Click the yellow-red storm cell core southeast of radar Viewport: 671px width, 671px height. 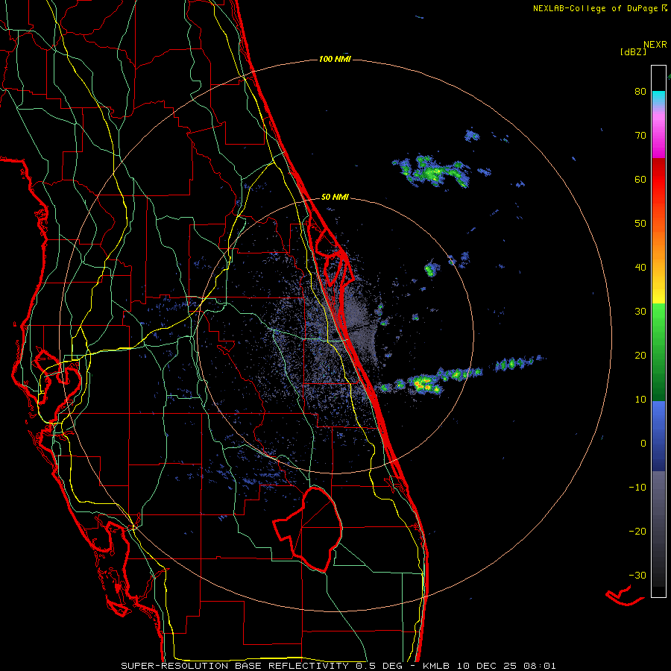pos(423,384)
